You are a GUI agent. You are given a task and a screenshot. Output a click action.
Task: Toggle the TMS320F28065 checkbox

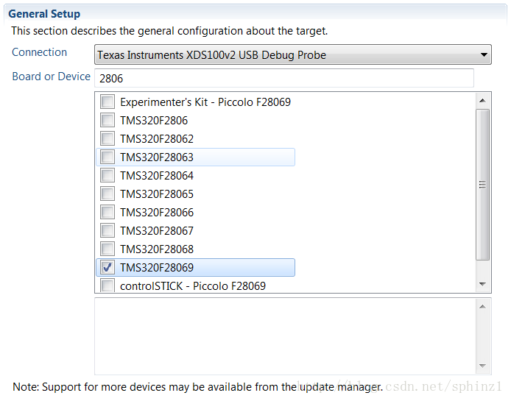(108, 194)
